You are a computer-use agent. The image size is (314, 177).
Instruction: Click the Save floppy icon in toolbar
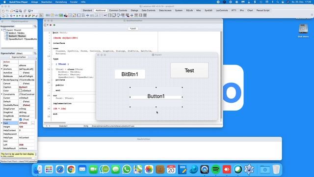pyautogui.click(x=17, y=11)
